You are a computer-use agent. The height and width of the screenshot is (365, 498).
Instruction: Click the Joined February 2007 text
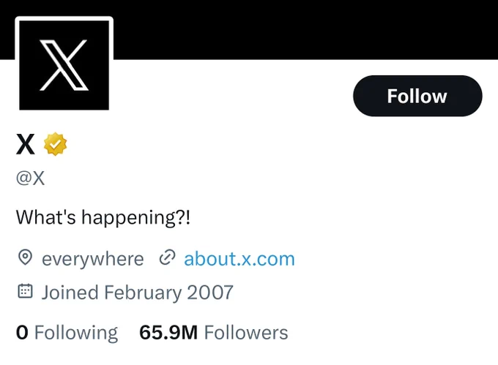pos(138,292)
